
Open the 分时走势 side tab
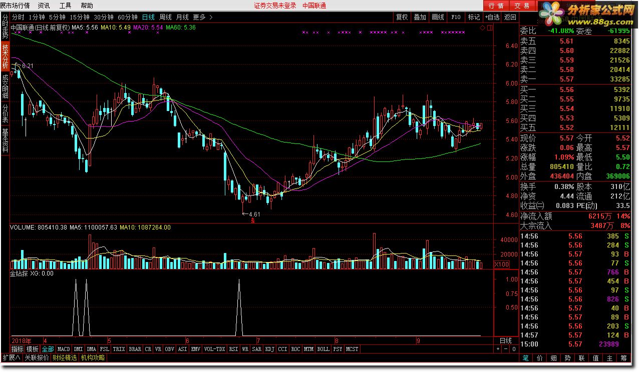click(x=5, y=27)
